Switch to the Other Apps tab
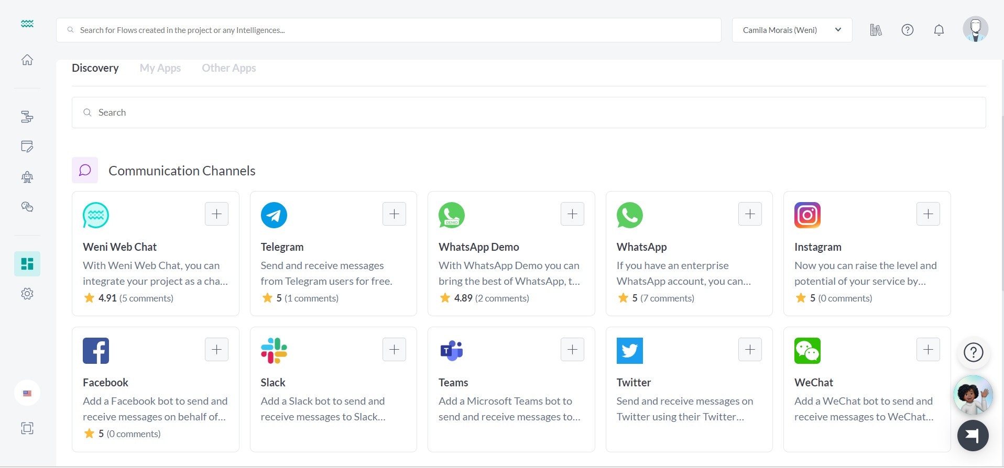This screenshot has width=1004, height=468. (x=229, y=68)
